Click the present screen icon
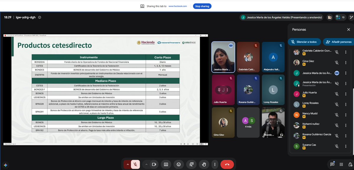Screen dimensions: 354x170 tap(166, 164)
